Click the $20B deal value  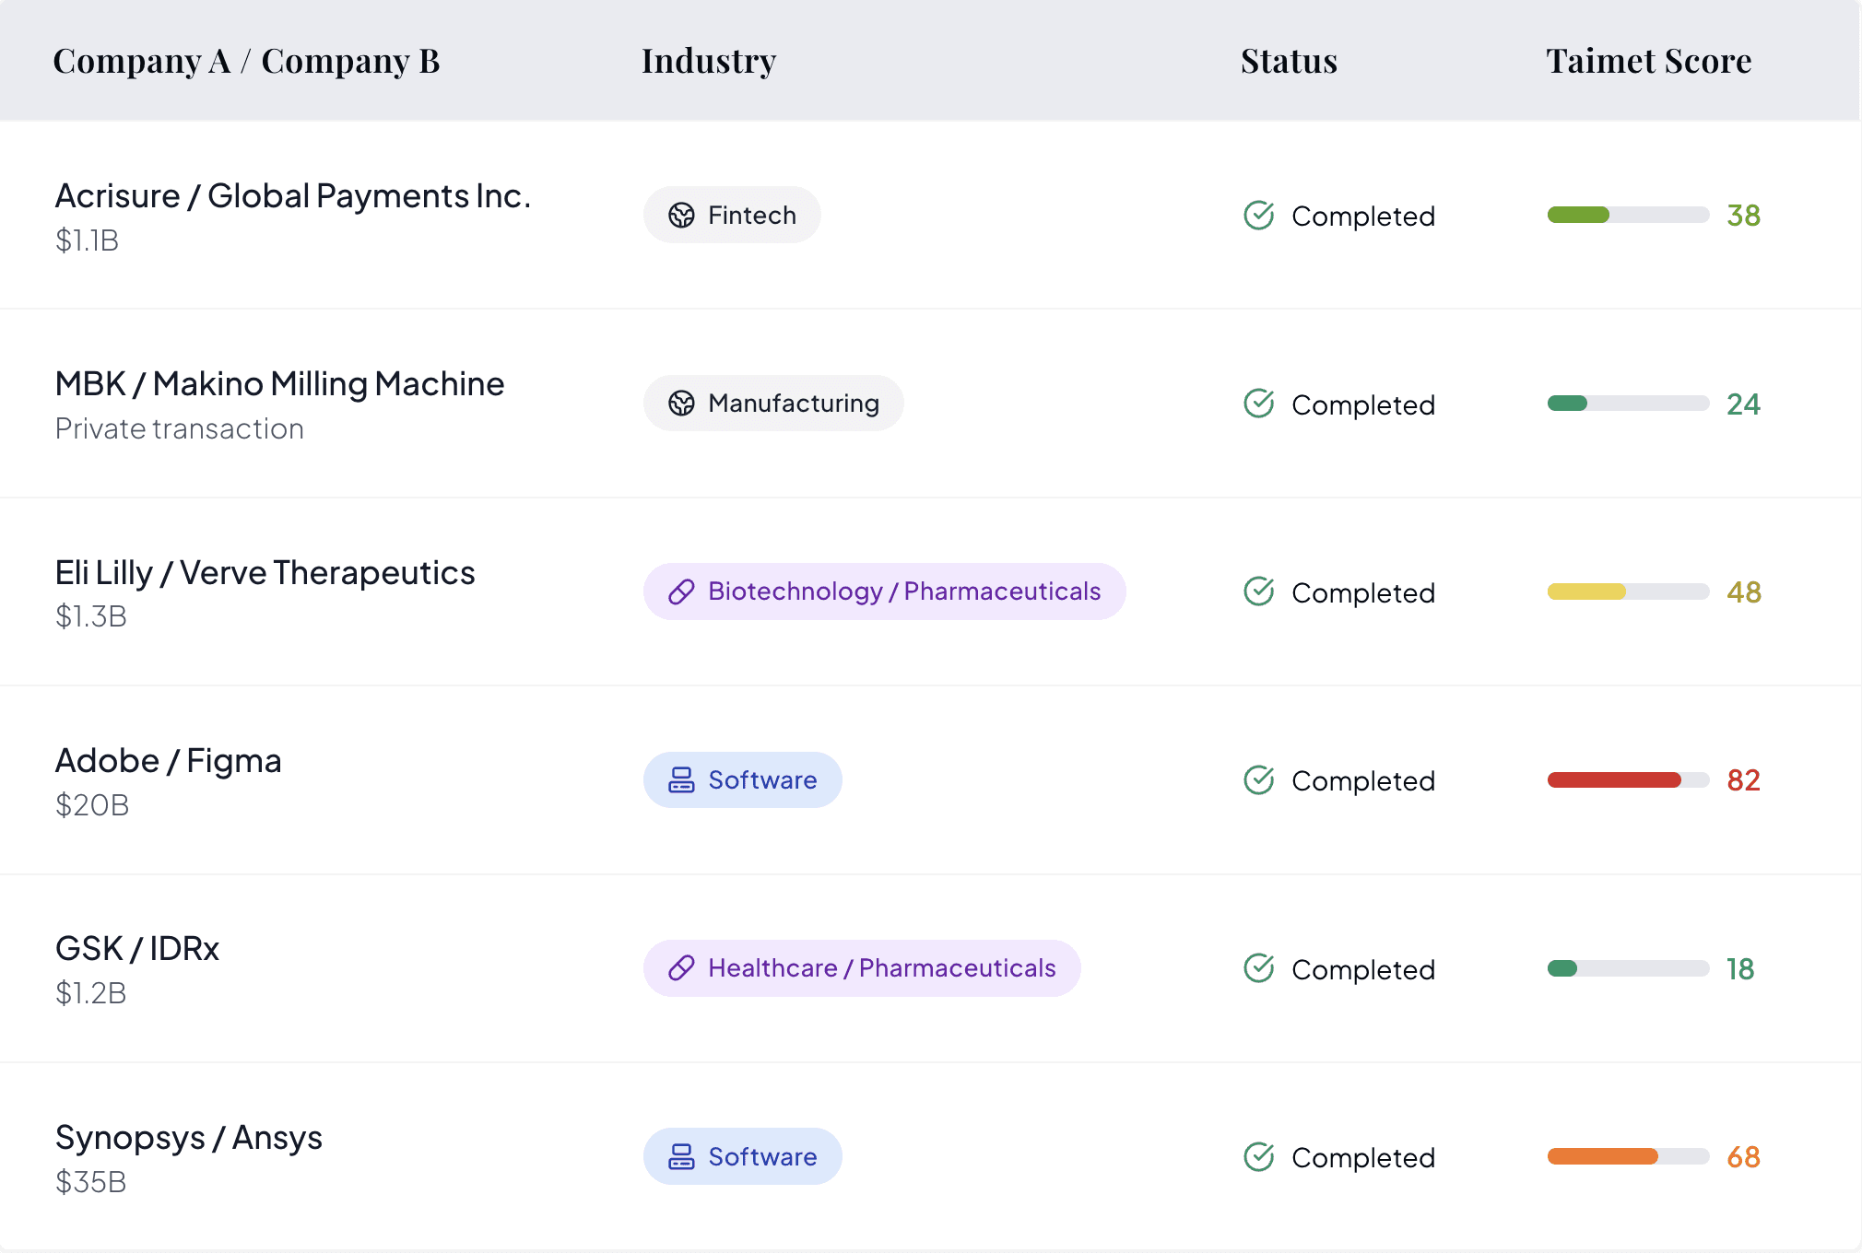[92, 805]
